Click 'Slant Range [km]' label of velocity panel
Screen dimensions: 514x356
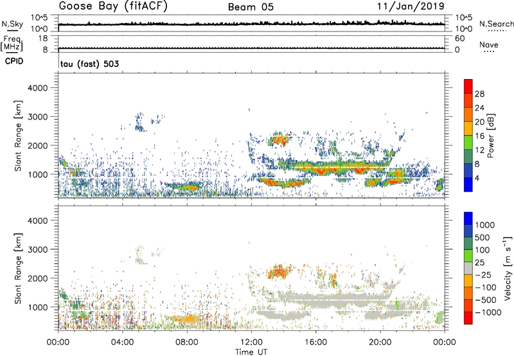click(18, 268)
